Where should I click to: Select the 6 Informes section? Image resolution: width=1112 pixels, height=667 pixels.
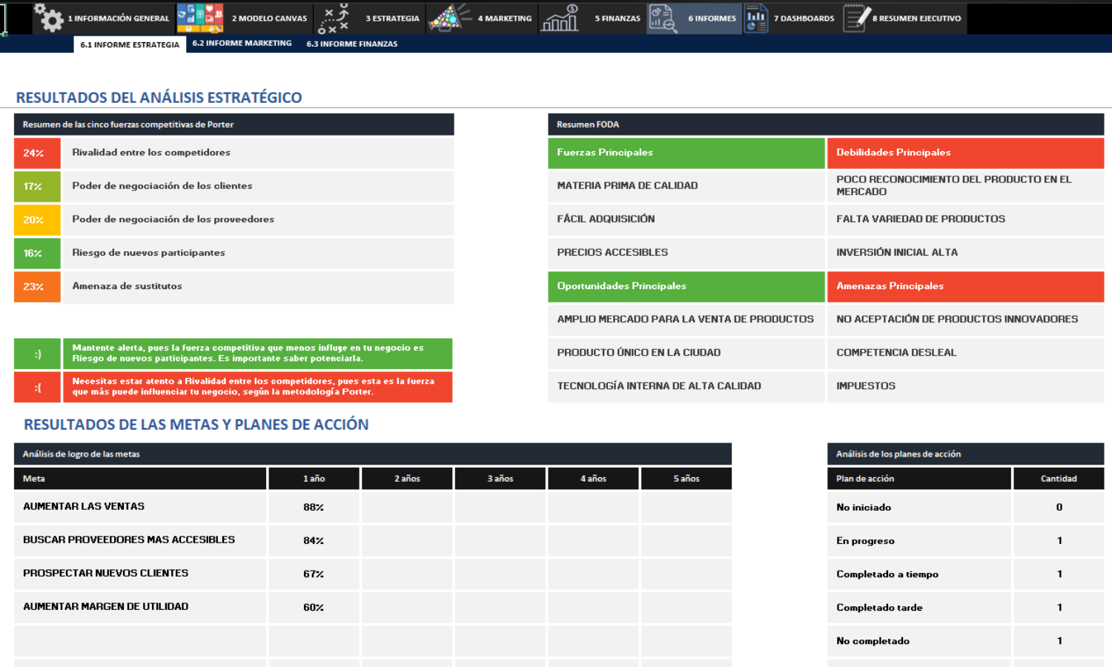712,19
